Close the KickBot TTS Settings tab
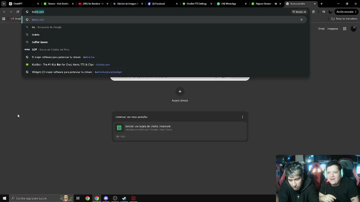The height and width of the screenshot is (202, 360). 211,4
